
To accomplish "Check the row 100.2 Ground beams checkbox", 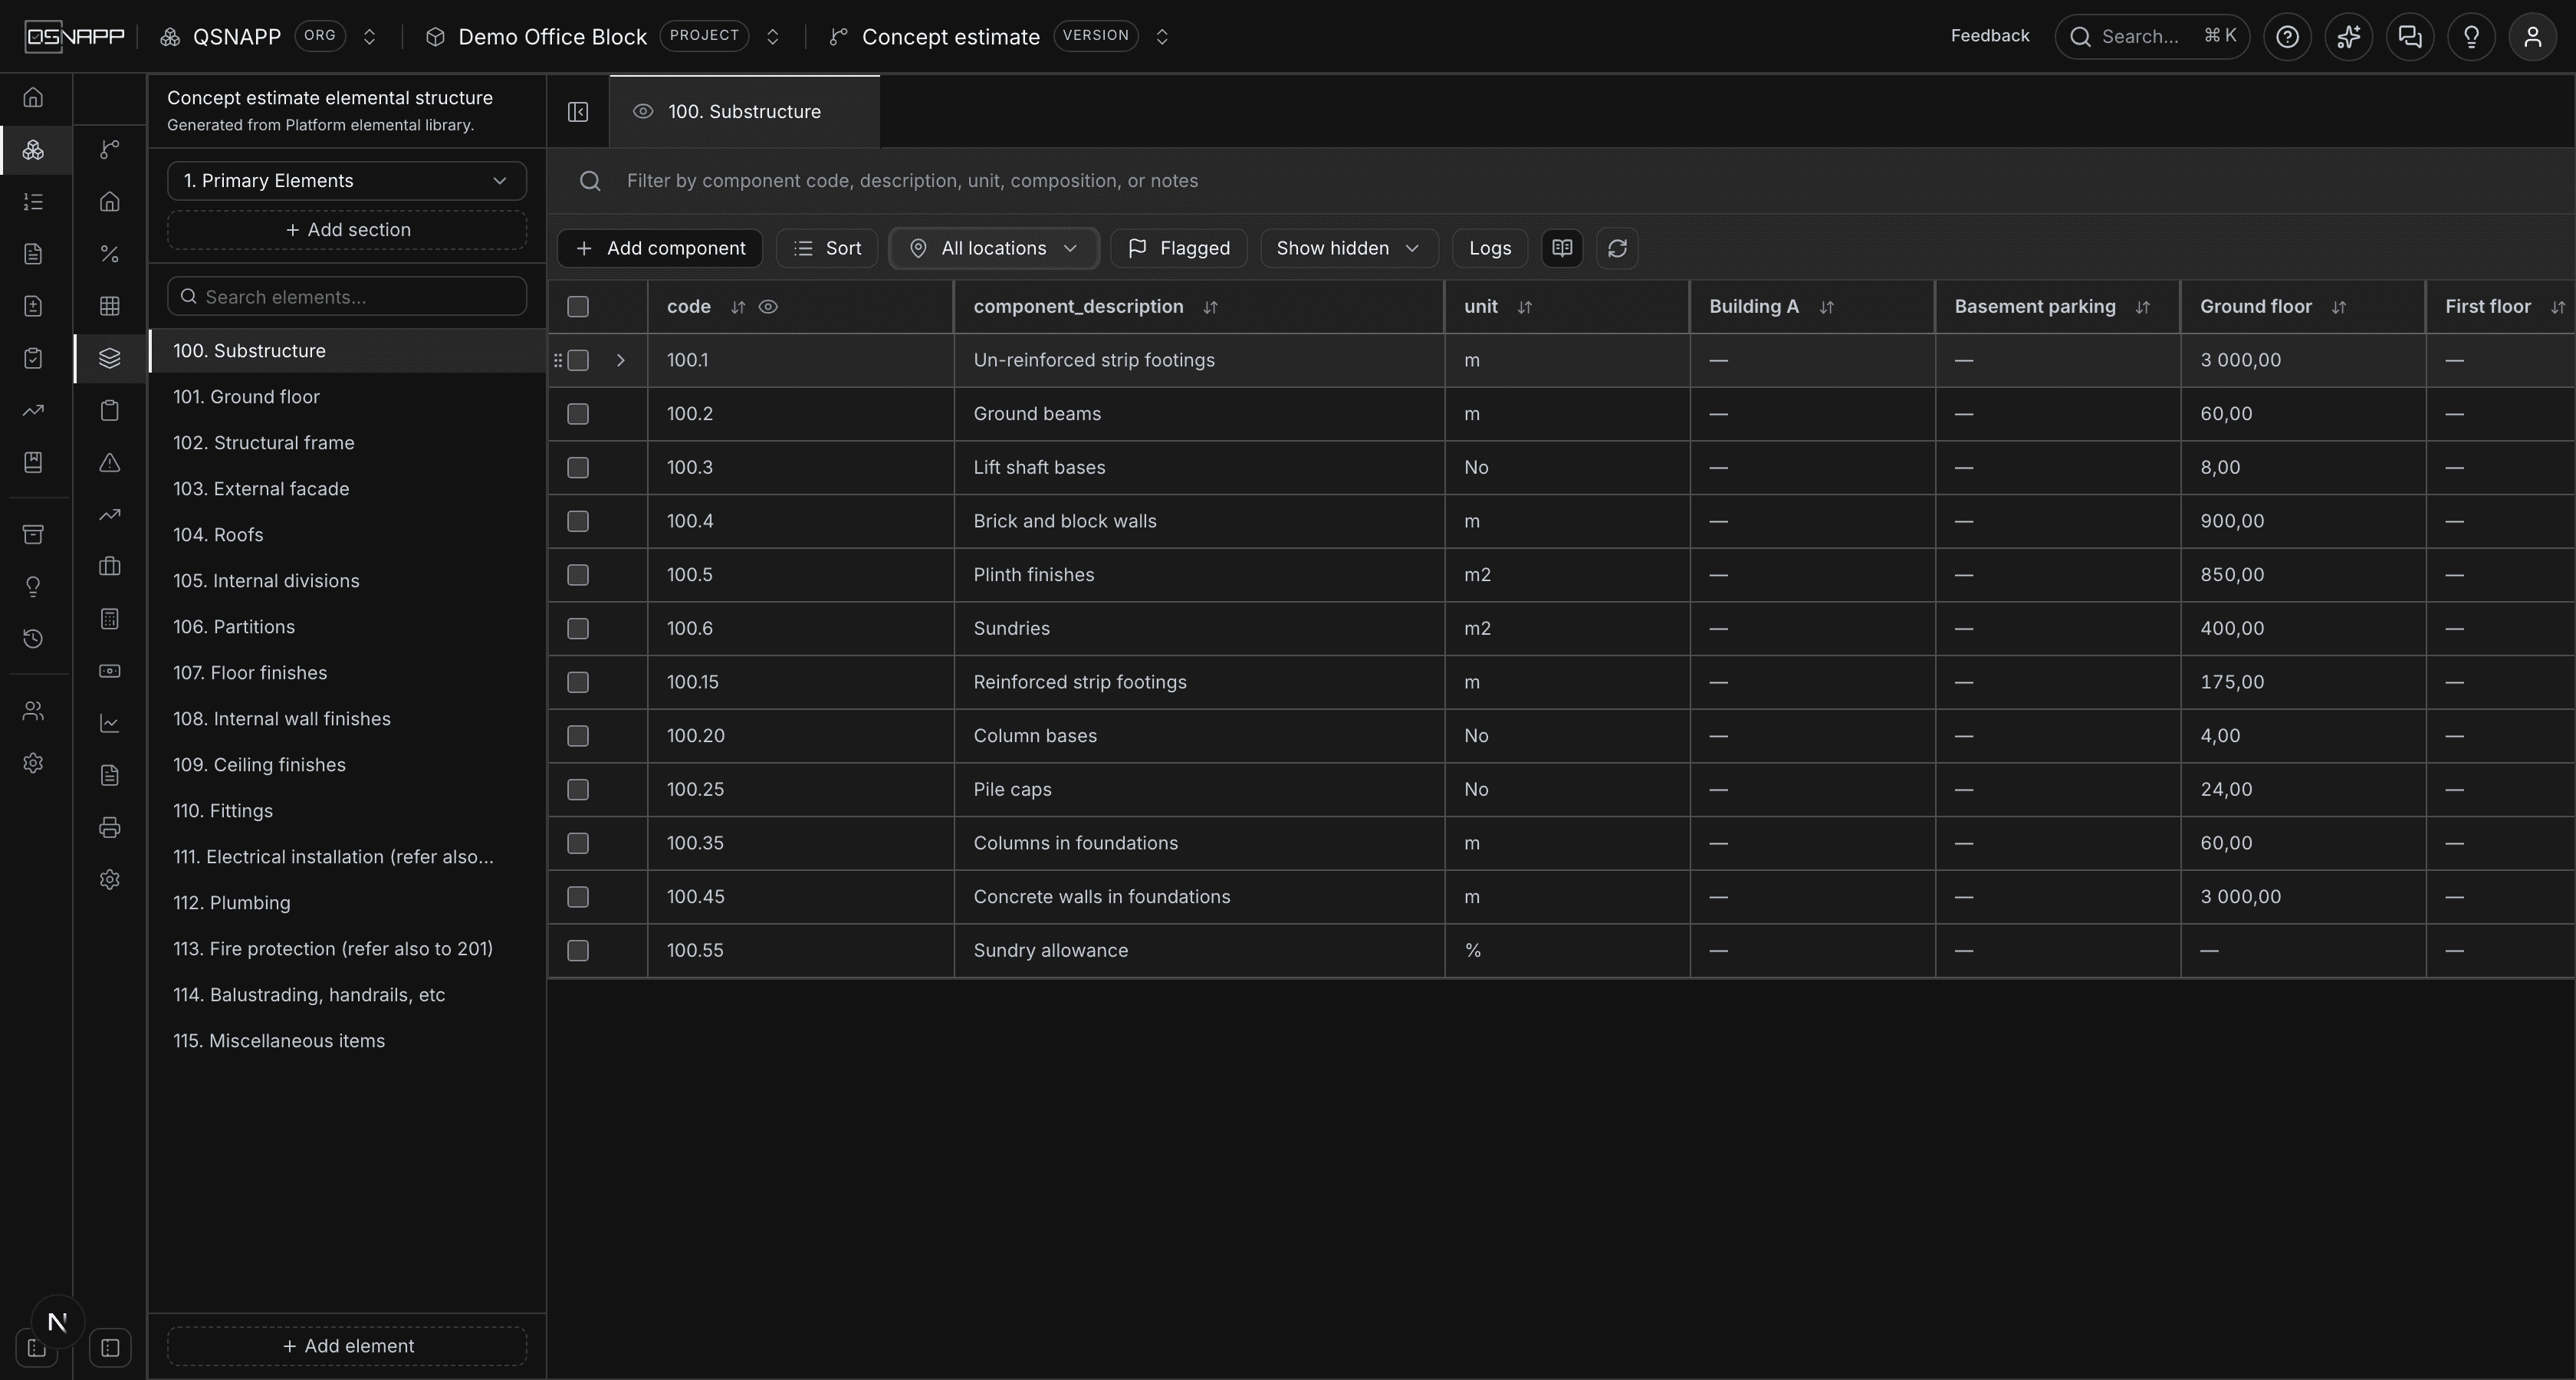I will (x=578, y=414).
